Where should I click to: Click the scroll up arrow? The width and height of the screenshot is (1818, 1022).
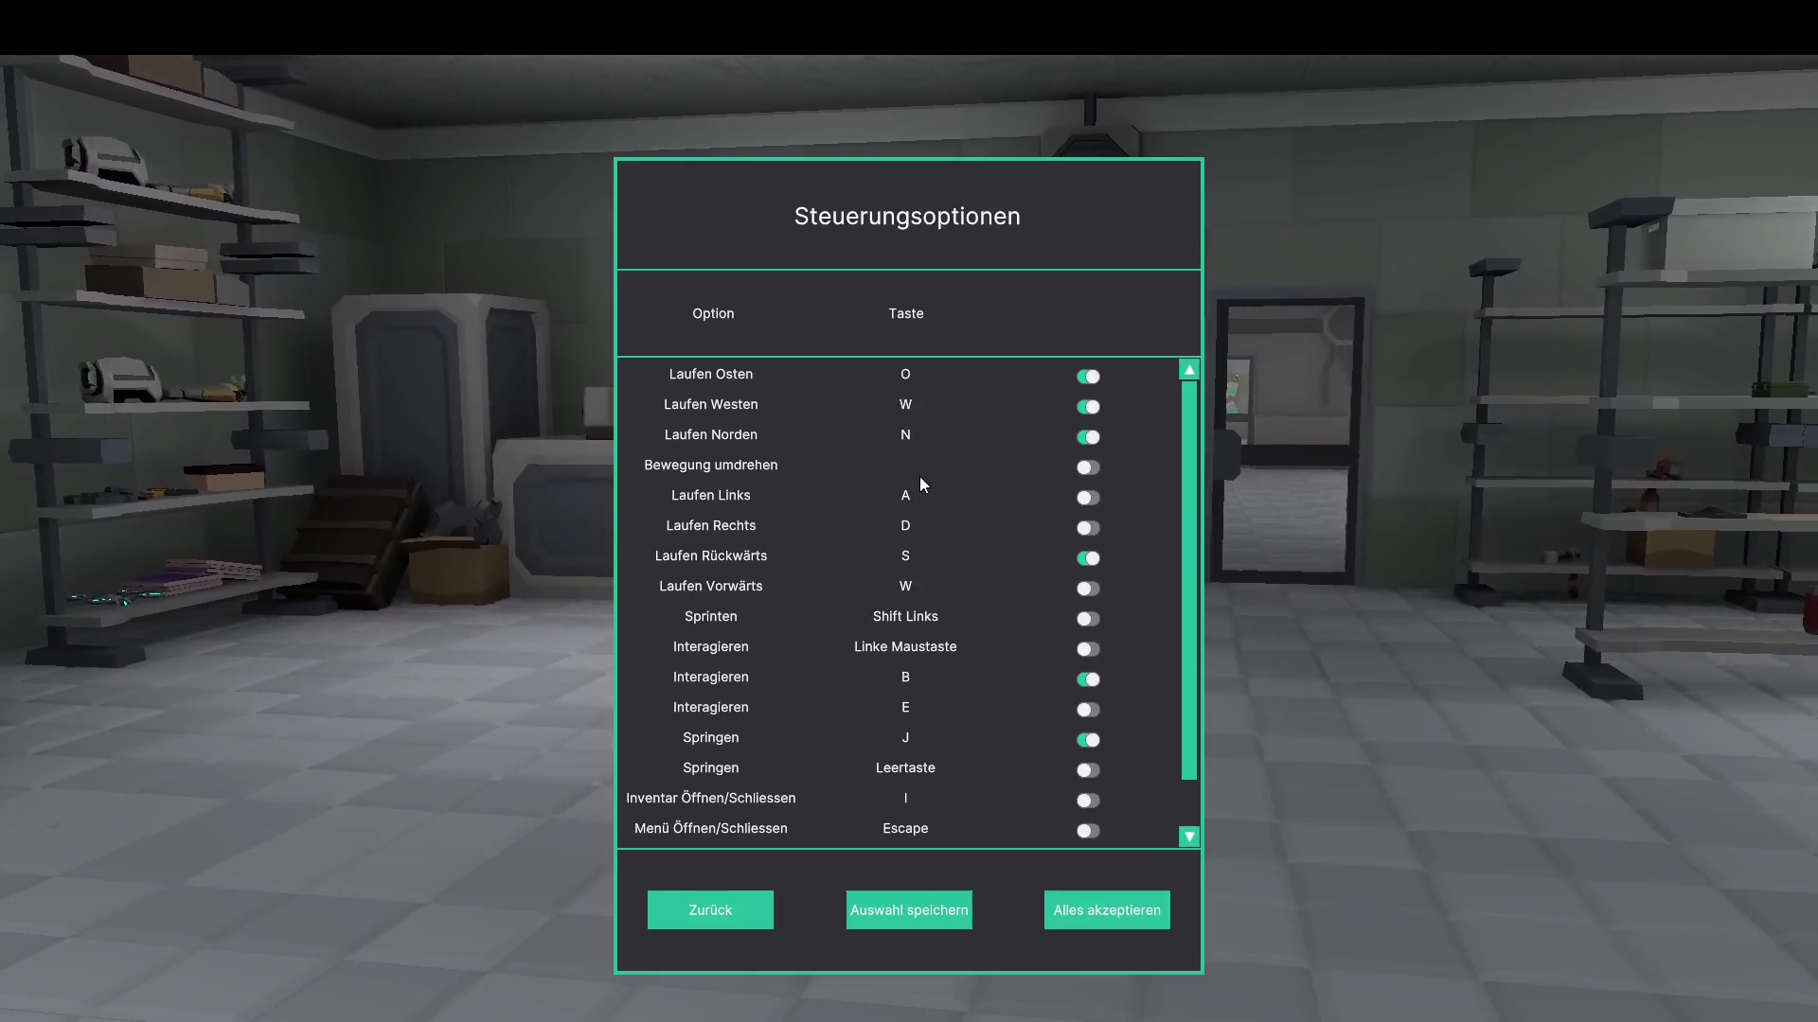pos(1189,370)
